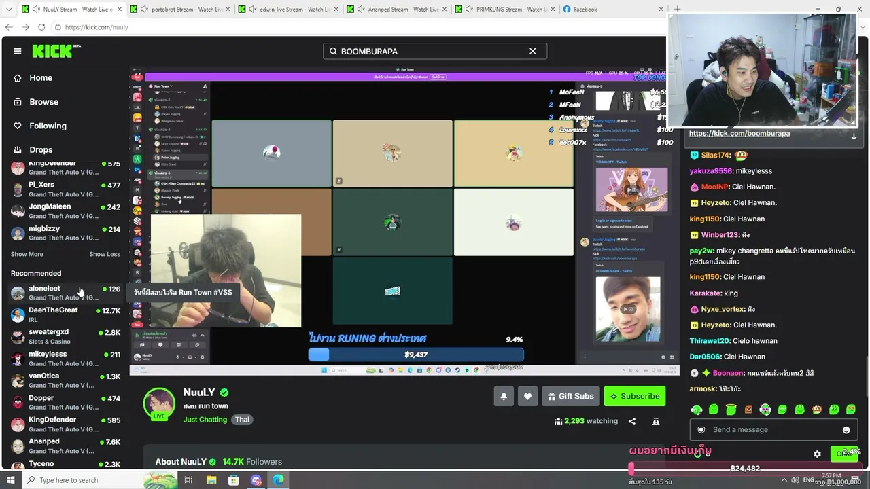Open Discord from the taskbar
Screen dimensions: 870x489
pos(256,480)
